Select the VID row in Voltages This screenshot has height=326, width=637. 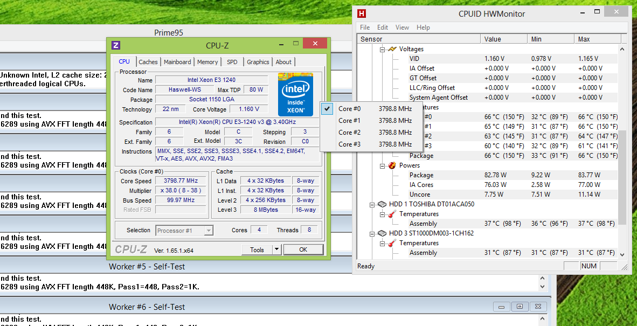click(x=513, y=58)
